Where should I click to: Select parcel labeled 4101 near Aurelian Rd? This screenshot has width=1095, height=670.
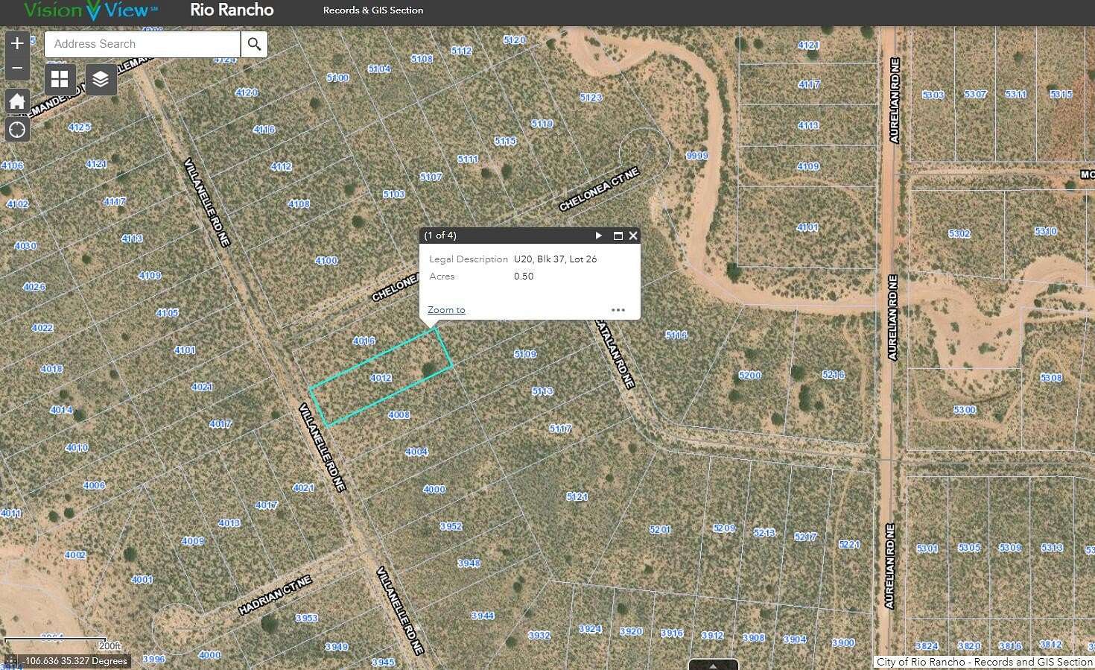(807, 227)
